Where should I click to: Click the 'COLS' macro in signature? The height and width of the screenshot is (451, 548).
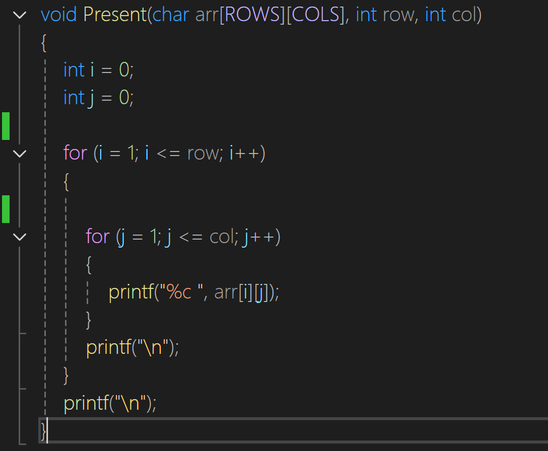(316, 15)
